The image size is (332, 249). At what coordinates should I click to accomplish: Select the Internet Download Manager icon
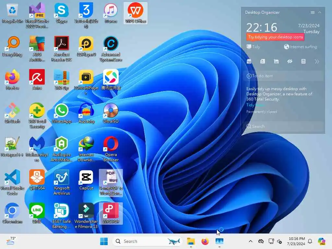click(x=86, y=149)
